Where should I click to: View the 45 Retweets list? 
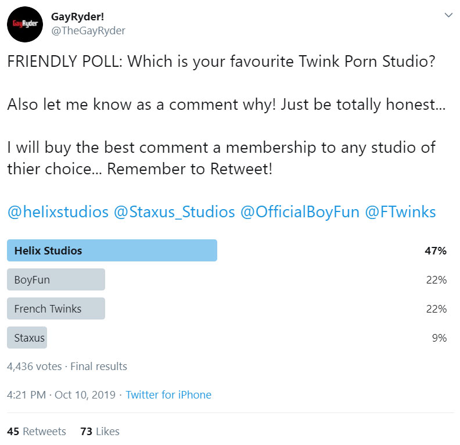pos(37,431)
